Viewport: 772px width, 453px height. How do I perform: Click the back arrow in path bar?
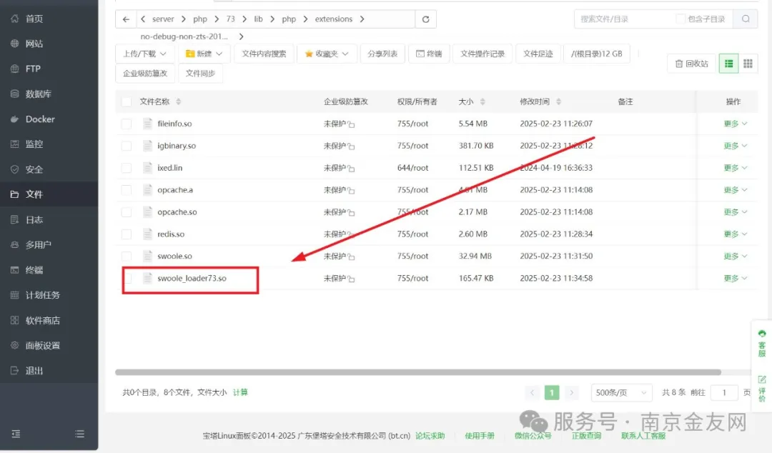point(126,19)
